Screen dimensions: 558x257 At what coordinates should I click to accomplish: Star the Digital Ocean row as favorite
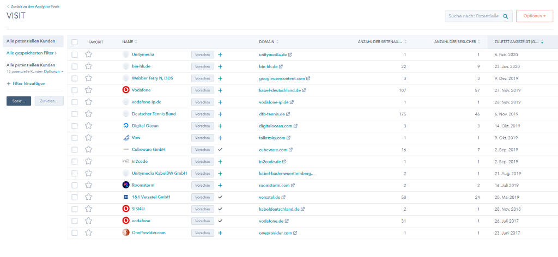(88, 126)
